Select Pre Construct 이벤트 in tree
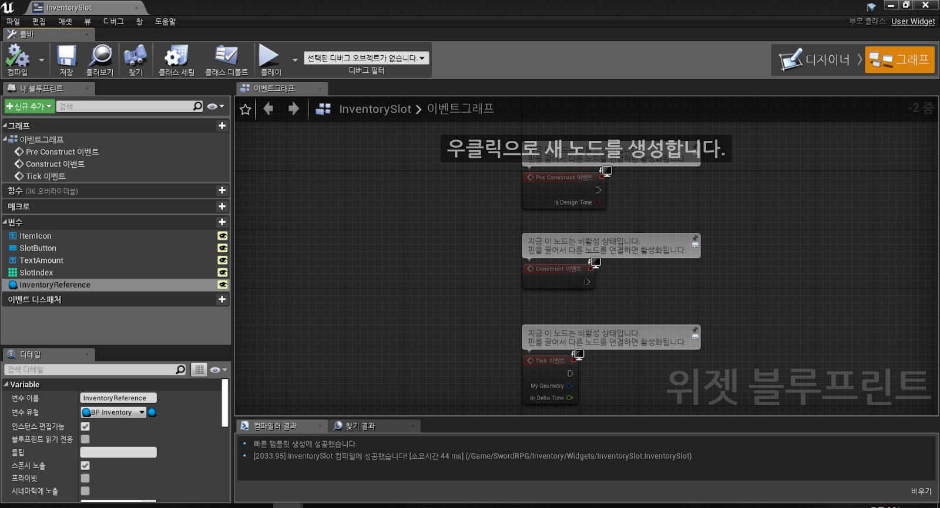Viewport: 940px width, 508px height. [62, 152]
